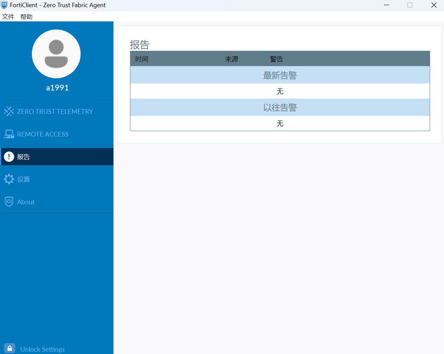Collapse the 以往告警 section
Viewport: 444px width, 354px height.
pos(280,107)
